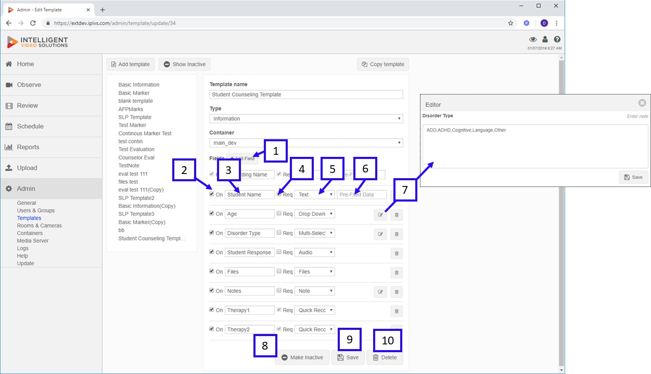The width and height of the screenshot is (651, 374).
Task: Open the Type dropdown showing Information
Action: 306,118
